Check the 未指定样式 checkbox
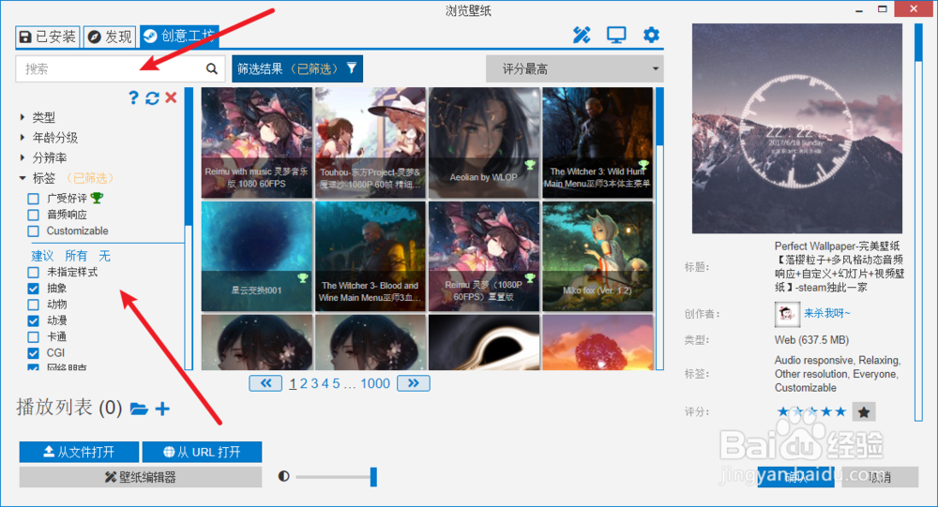938x507 pixels. [x=34, y=272]
